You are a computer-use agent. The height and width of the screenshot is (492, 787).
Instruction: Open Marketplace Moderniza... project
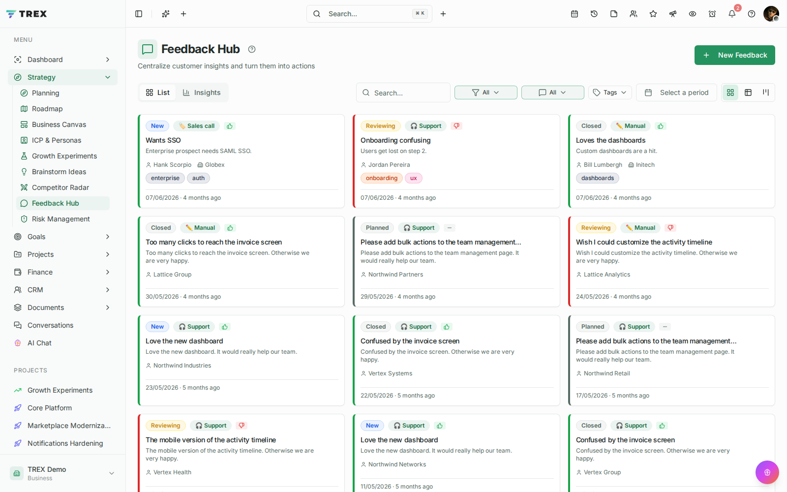coord(62,426)
